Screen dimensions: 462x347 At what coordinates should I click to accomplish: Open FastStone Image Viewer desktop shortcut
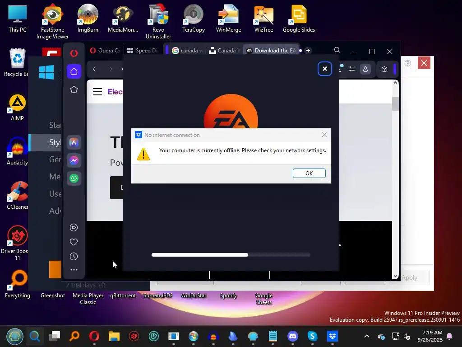[x=52, y=21]
